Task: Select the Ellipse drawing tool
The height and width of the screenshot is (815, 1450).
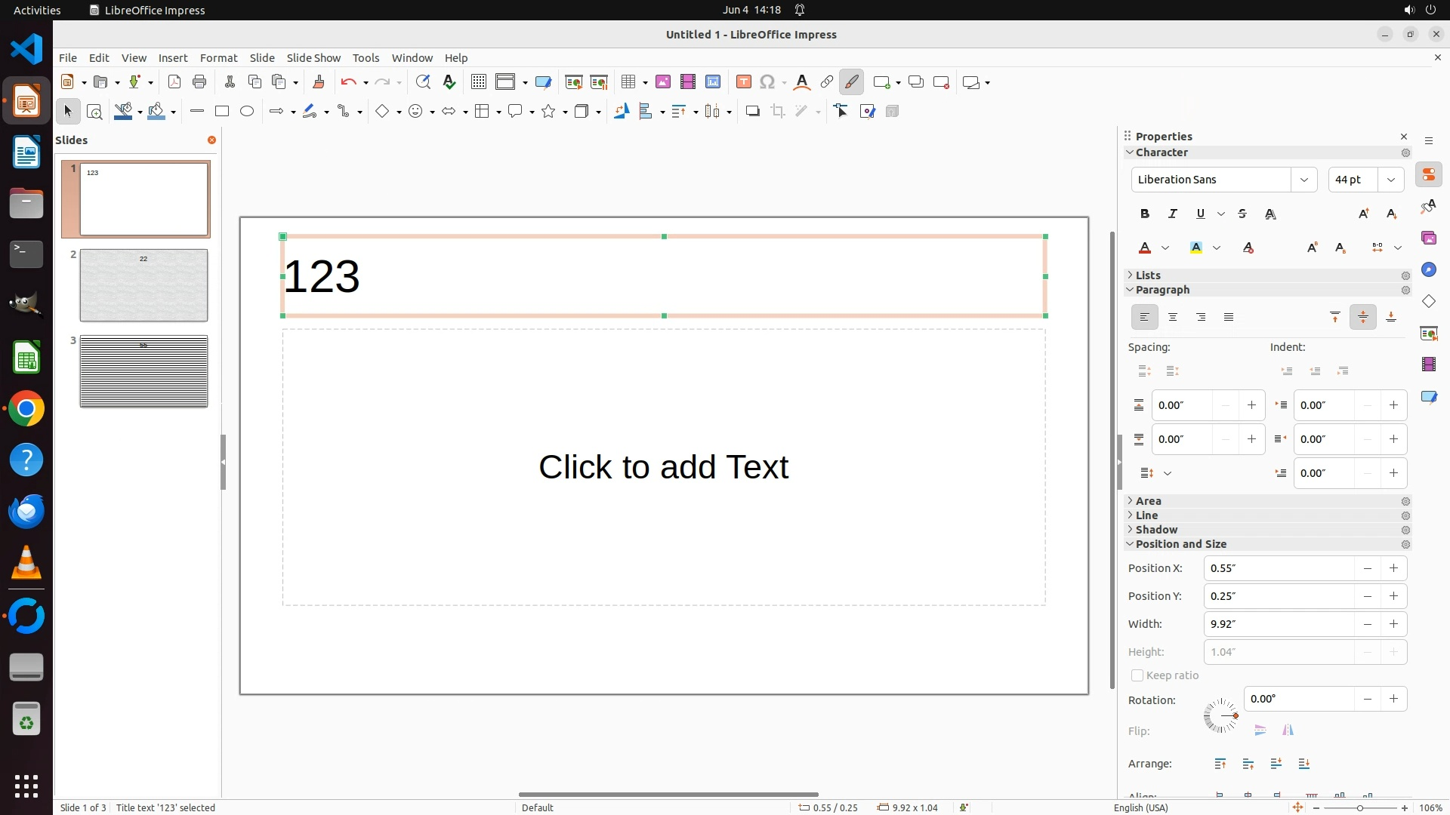Action: pos(247,112)
